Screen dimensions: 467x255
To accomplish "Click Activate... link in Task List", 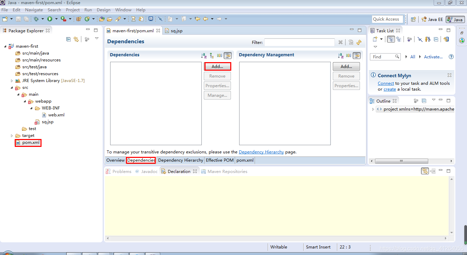I will pyautogui.click(x=433, y=57).
